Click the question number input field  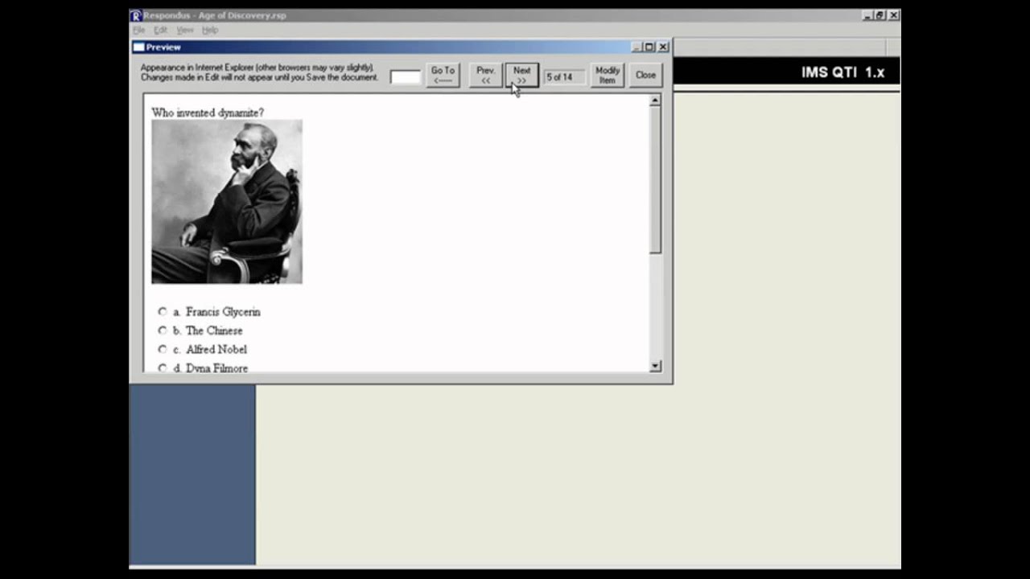(406, 76)
